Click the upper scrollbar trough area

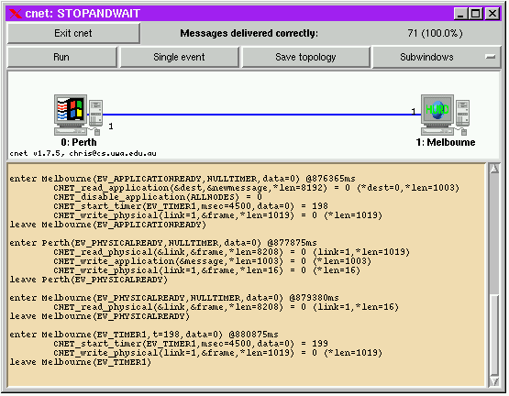(x=494, y=234)
